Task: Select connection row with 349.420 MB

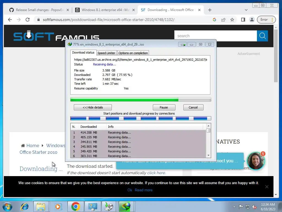Action: pyautogui.click(x=138, y=151)
